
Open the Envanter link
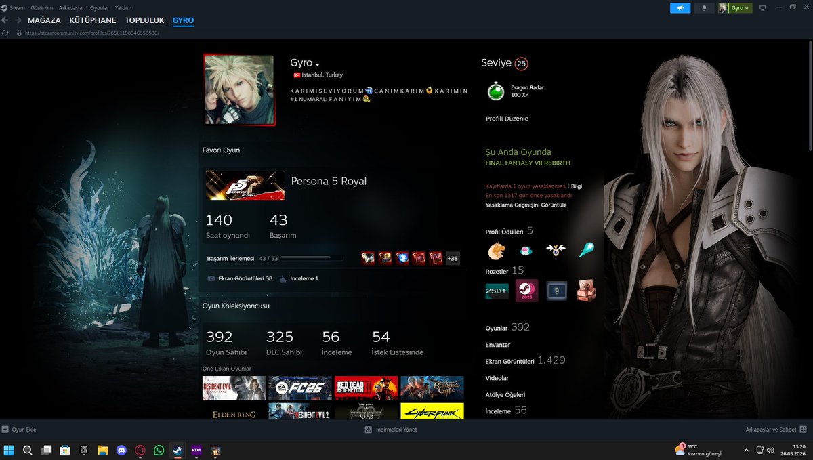[498, 345]
